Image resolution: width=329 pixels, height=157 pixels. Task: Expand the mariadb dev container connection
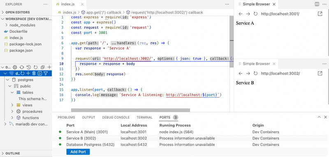pos(5,124)
